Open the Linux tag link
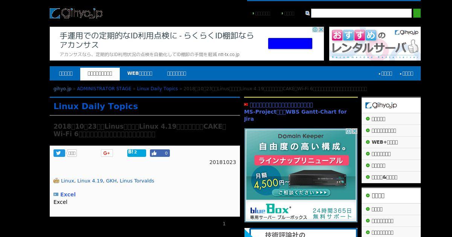 (x=67, y=181)
